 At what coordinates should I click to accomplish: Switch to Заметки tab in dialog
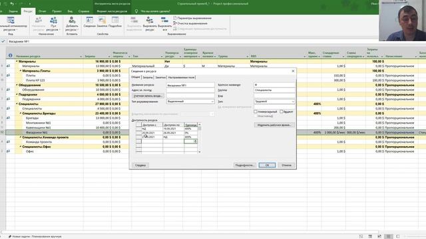pyautogui.click(x=160, y=78)
